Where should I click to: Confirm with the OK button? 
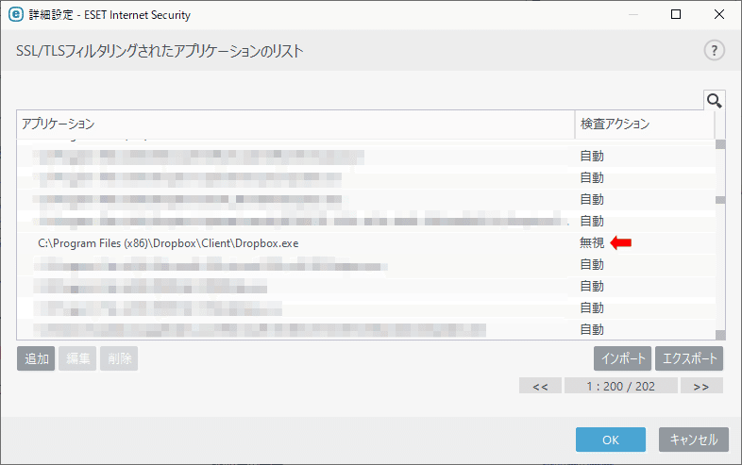tap(611, 440)
